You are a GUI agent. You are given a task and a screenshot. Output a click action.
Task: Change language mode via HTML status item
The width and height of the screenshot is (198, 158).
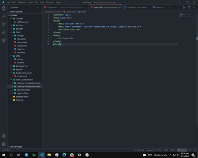(x=173, y=150)
